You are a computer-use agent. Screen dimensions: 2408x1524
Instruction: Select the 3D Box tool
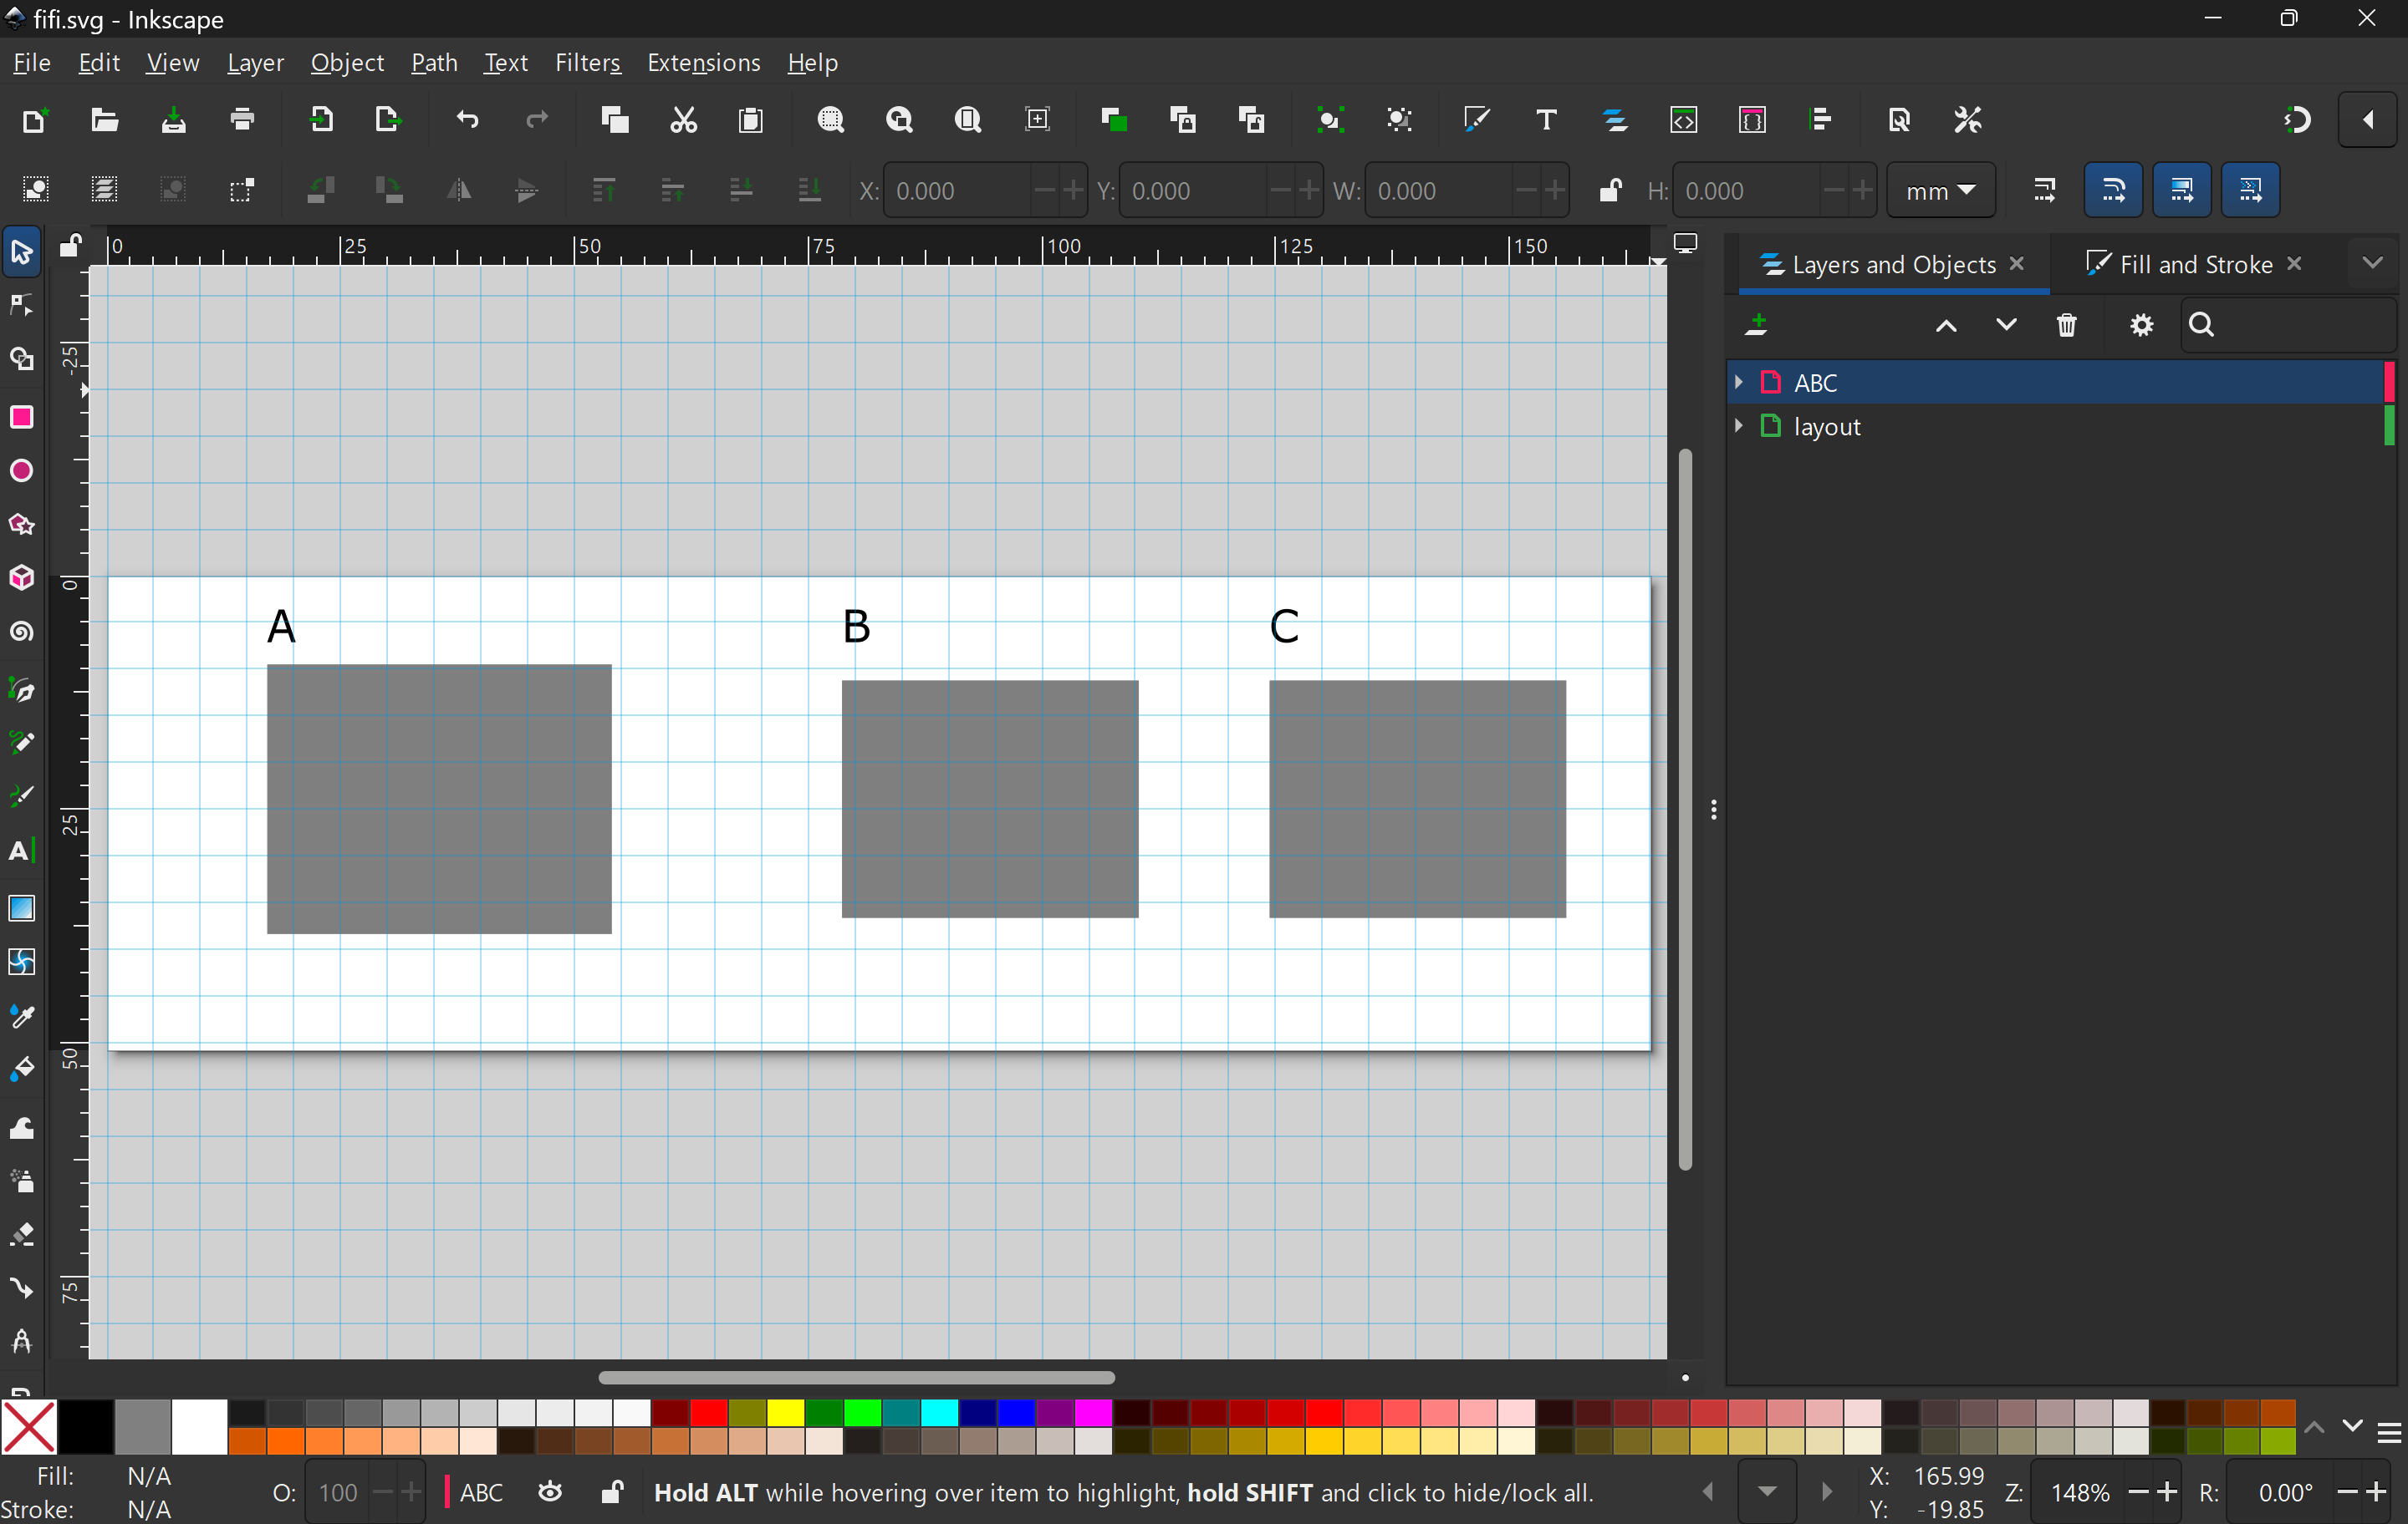(x=21, y=577)
